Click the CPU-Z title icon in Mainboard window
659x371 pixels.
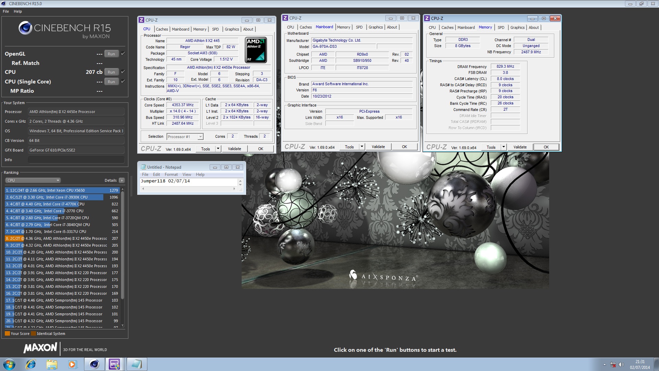click(x=285, y=18)
